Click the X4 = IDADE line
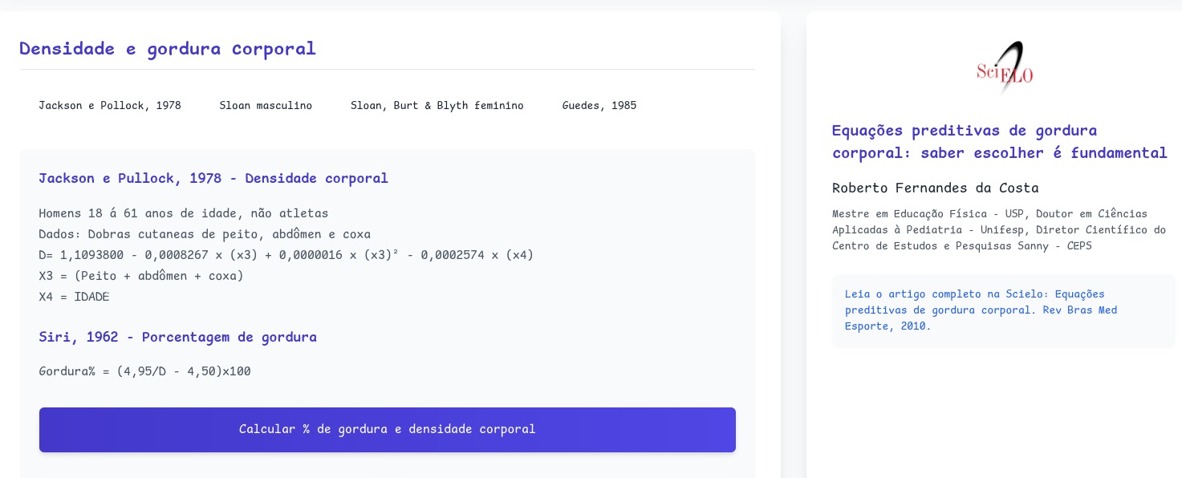The height and width of the screenshot is (478, 1182). click(x=74, y=297)
